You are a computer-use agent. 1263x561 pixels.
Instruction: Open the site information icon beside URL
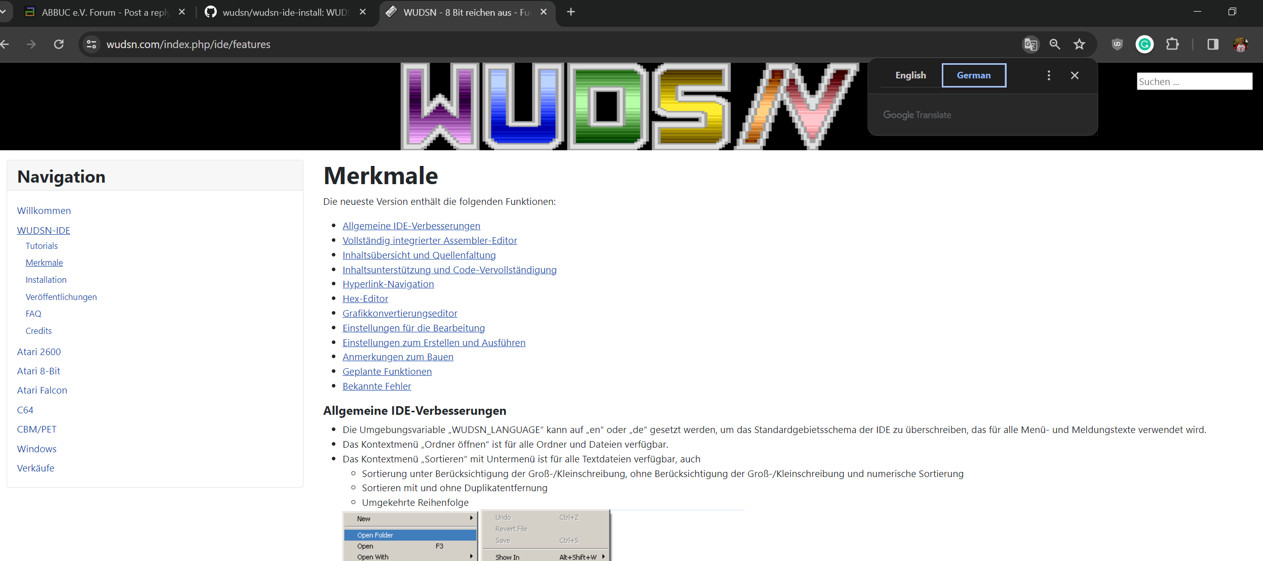[92, 45]
